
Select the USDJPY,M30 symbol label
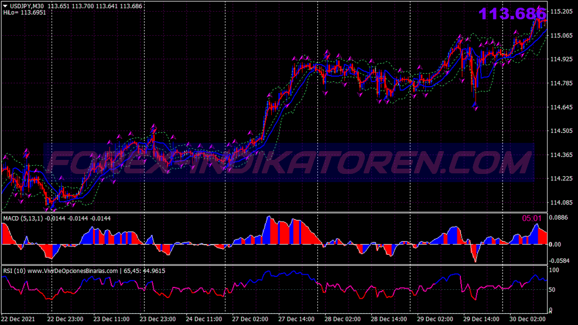pos(26,6)
